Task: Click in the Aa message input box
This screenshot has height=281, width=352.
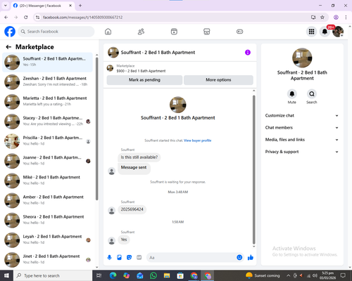Action: click(191, 258)
